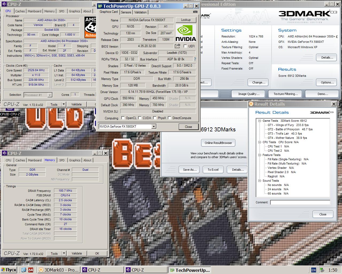Image resolution: width=342 pixels, height=274 pixels.
Task: Select GT3 - Troll's Lair row
Action: (x=285, y=134)
